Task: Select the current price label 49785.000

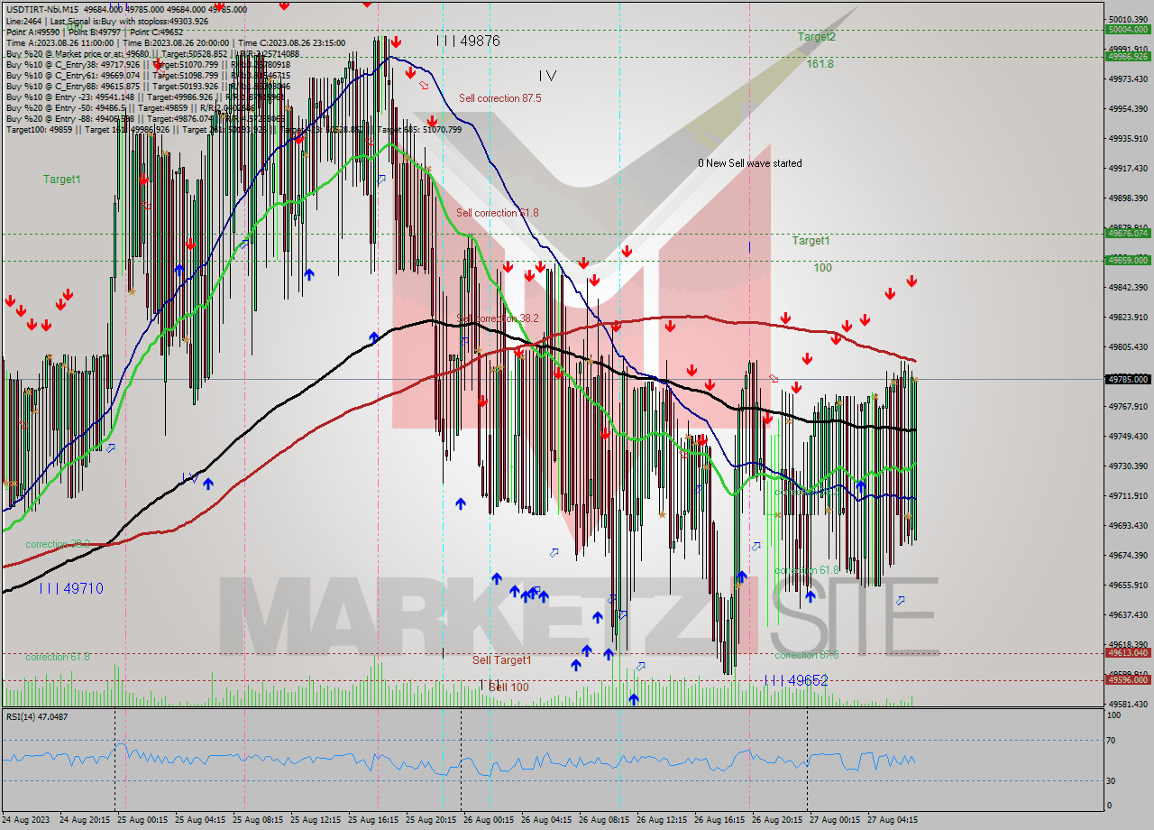Action: (1128, 380)
